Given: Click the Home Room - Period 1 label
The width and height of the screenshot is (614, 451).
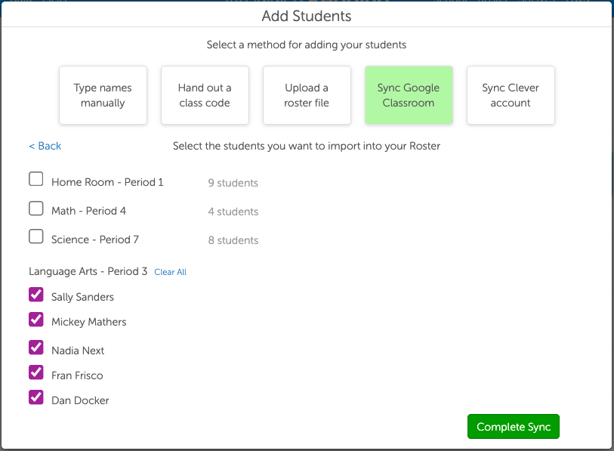Looking at the screenshot, I should pyautogui.click(x=107, y=182).
